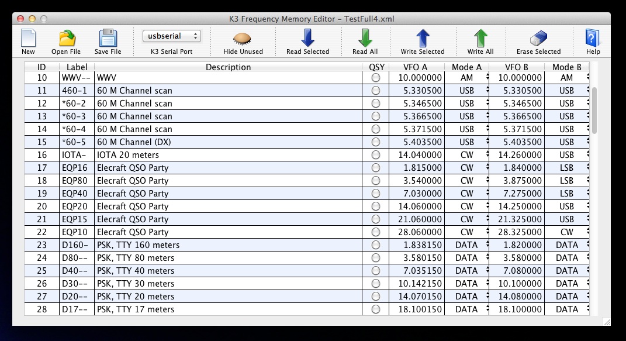Click the Save File floppy icon
Image resolution: width=626 pixels, height=341 pixels.
108,39
